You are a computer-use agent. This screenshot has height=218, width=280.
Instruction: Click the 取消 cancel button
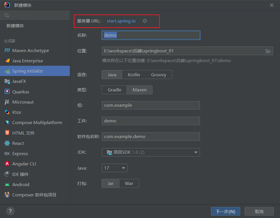[259, 211]
